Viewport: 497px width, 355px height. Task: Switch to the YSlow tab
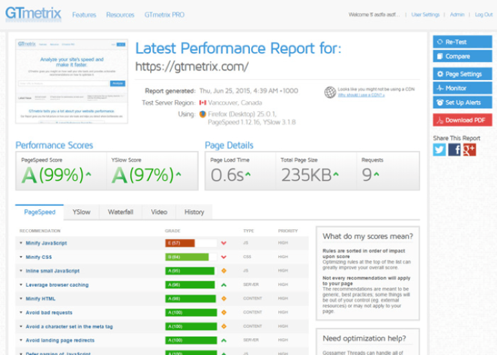(x=81, y=212)
